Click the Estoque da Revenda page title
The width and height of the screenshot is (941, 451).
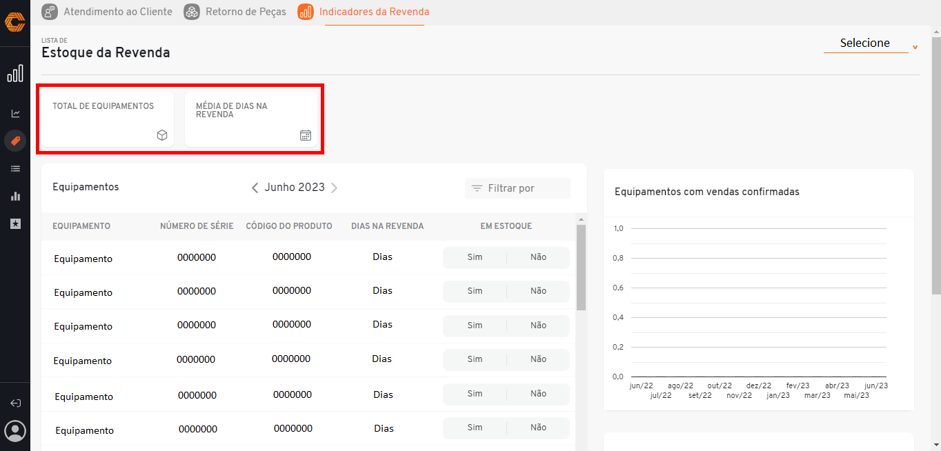coord(106,52)
